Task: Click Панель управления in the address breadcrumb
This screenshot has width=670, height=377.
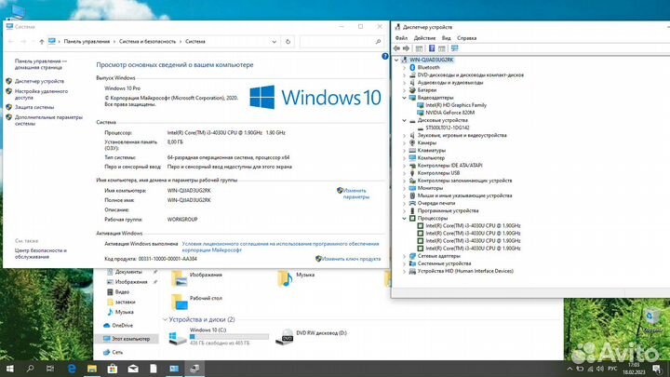Action: coord(87,42)
